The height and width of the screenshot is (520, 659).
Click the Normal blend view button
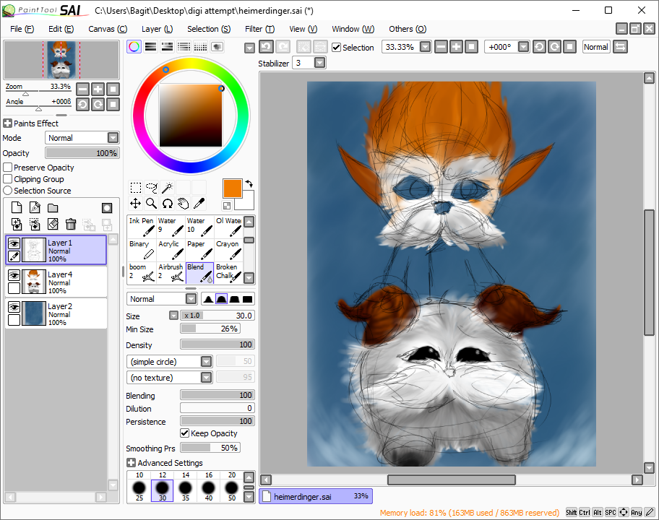click(x=596, y=47)
